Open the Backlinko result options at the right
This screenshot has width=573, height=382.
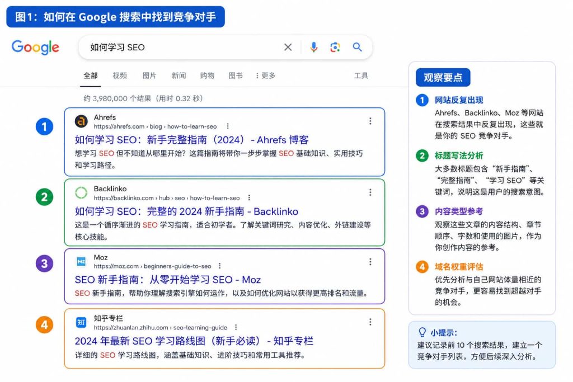[370, 192]
